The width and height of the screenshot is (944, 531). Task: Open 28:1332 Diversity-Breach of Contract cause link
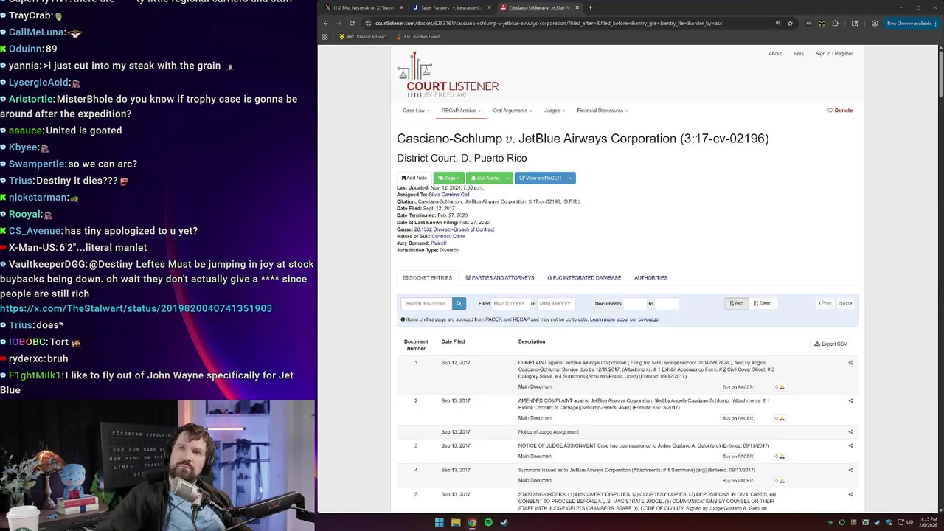click(x=454, y=229)
